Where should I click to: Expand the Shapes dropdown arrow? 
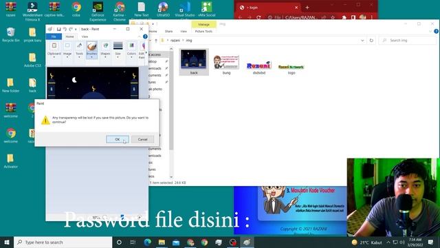point(105,57)
